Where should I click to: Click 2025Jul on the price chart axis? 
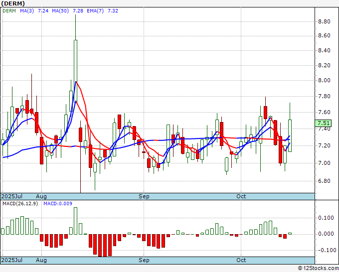[x=11, y=196]
